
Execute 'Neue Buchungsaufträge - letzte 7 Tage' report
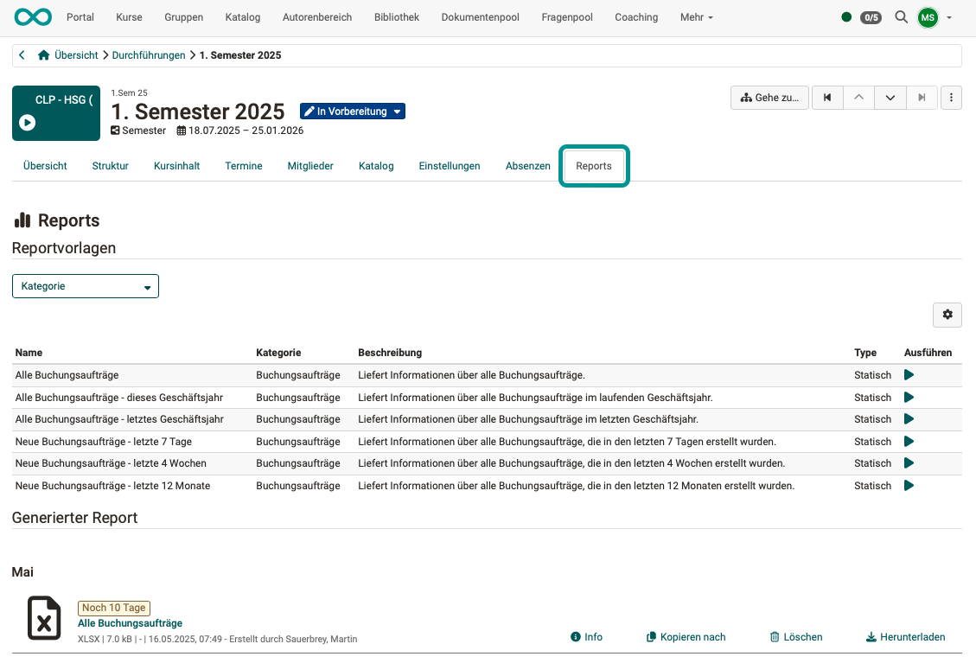[x=909, y=441]
